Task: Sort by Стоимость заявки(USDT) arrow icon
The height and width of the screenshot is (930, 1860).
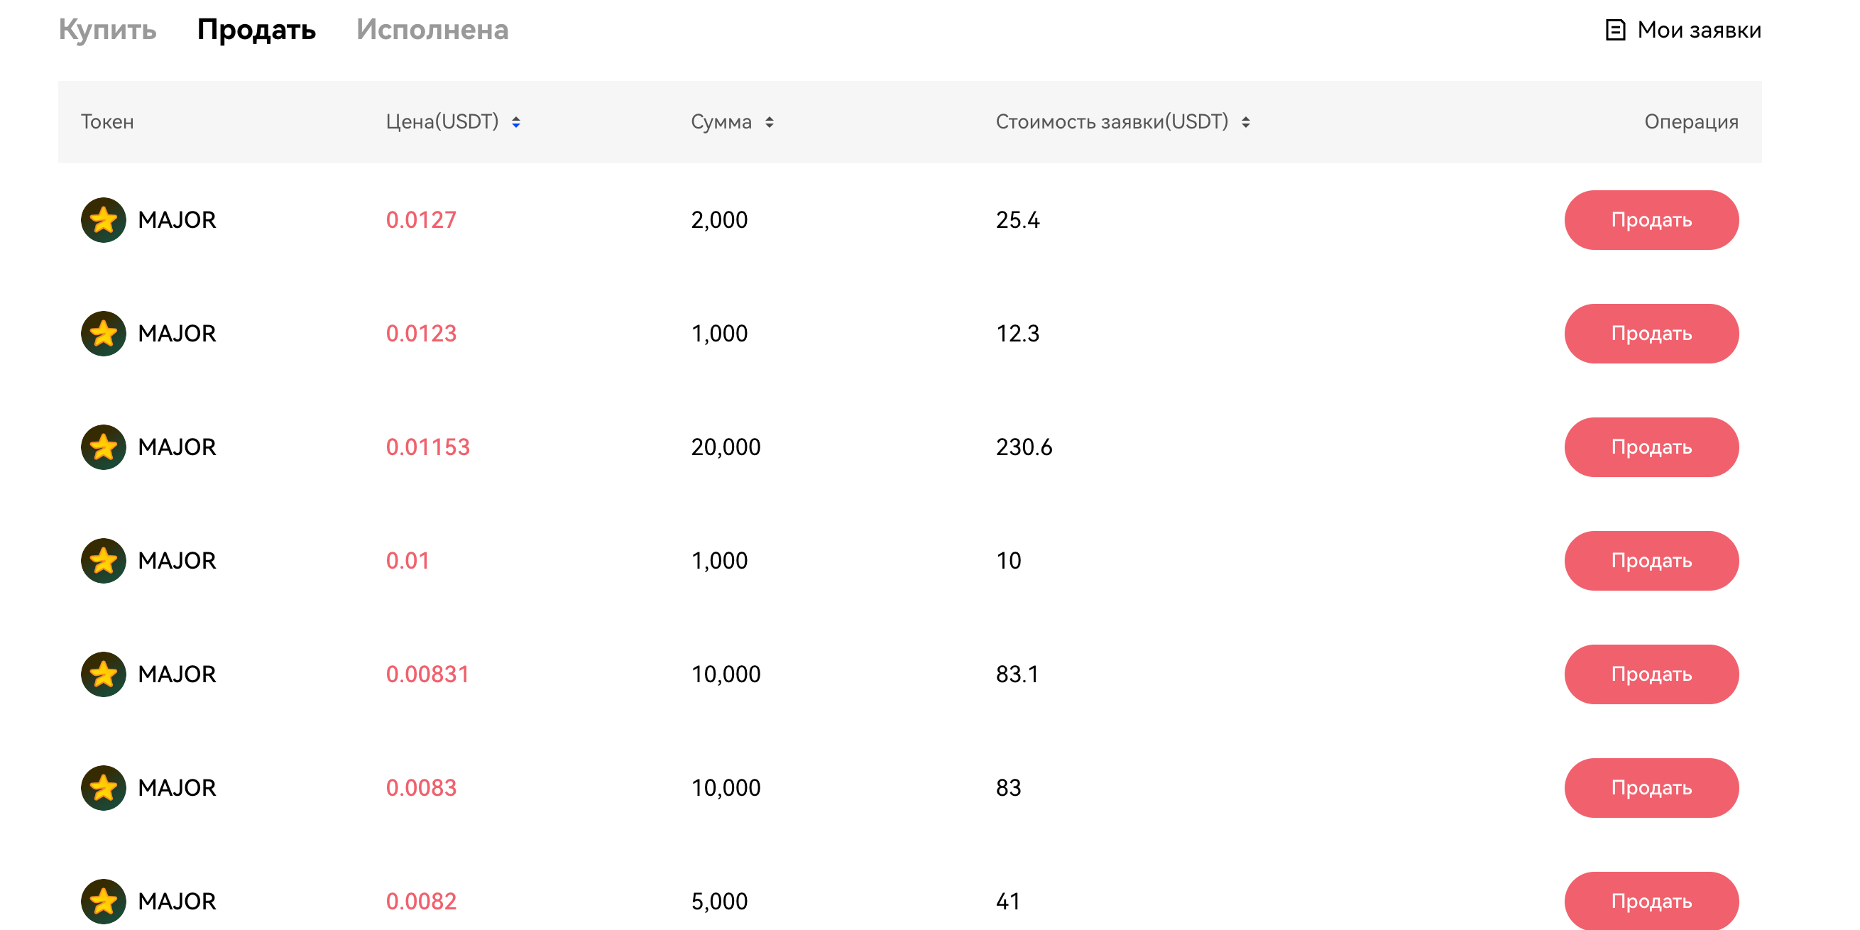Action: pos(1245,122)
